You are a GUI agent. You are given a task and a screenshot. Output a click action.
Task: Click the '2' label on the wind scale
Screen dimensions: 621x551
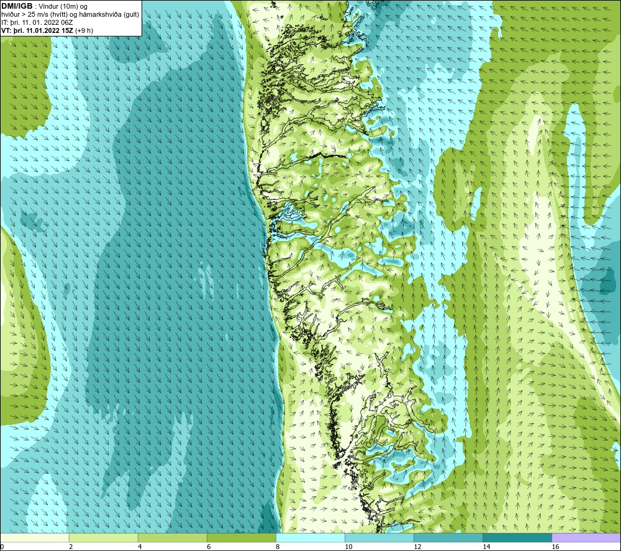[x=71, y=547]
